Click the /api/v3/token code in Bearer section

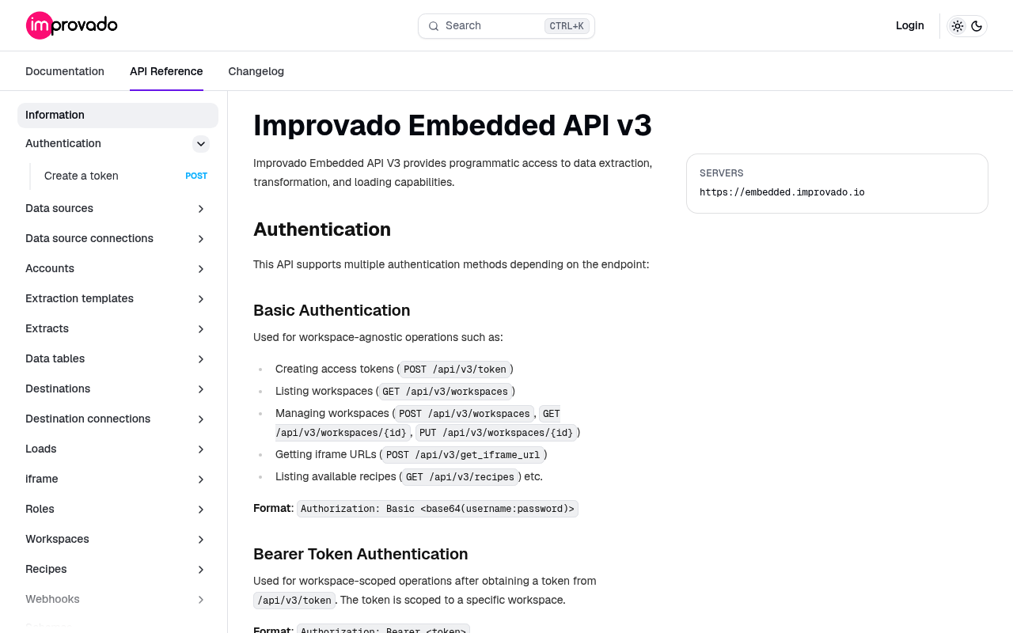pyautogui.click(x=294, y=601)
